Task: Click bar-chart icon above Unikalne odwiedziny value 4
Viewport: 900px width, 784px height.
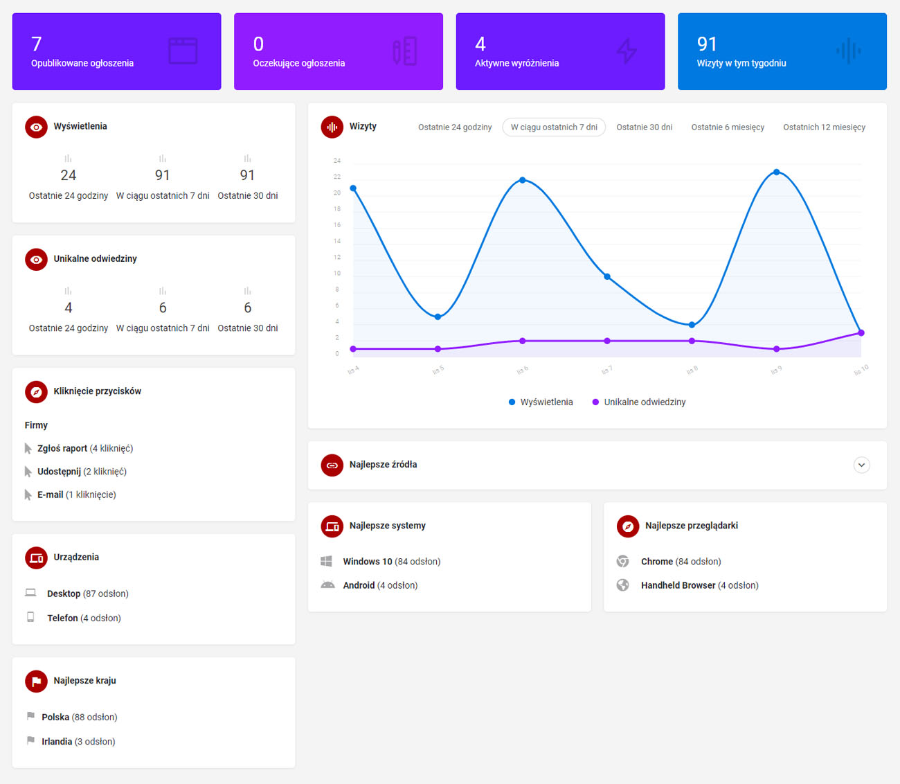Action: click(68, 291)
